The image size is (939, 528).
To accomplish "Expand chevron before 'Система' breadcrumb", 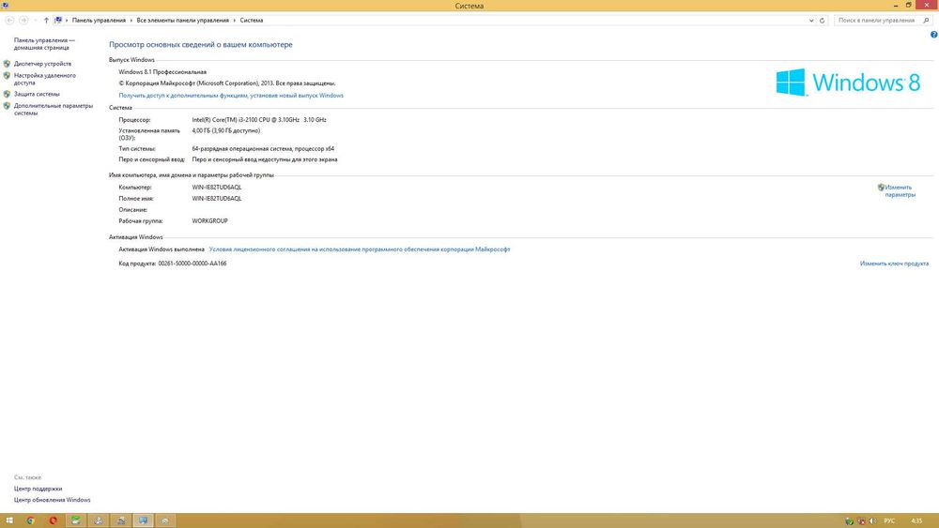I will 234,21.
